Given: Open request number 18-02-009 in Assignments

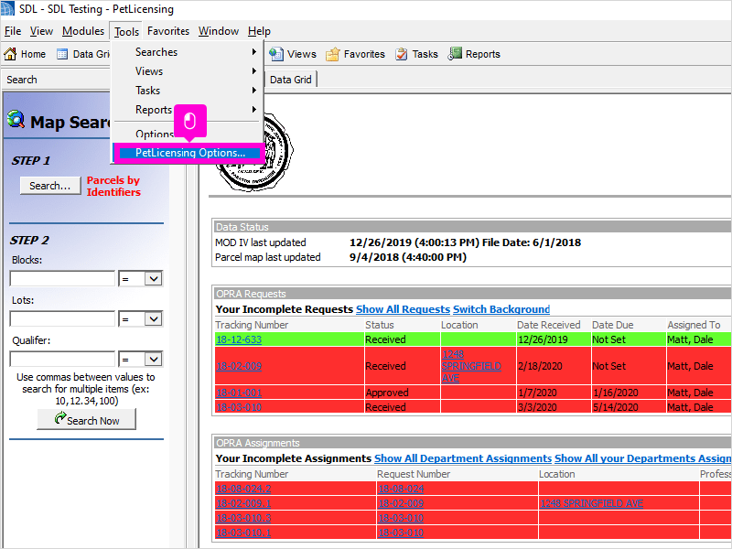Looking at the screenshot, I should coord(401,503).
